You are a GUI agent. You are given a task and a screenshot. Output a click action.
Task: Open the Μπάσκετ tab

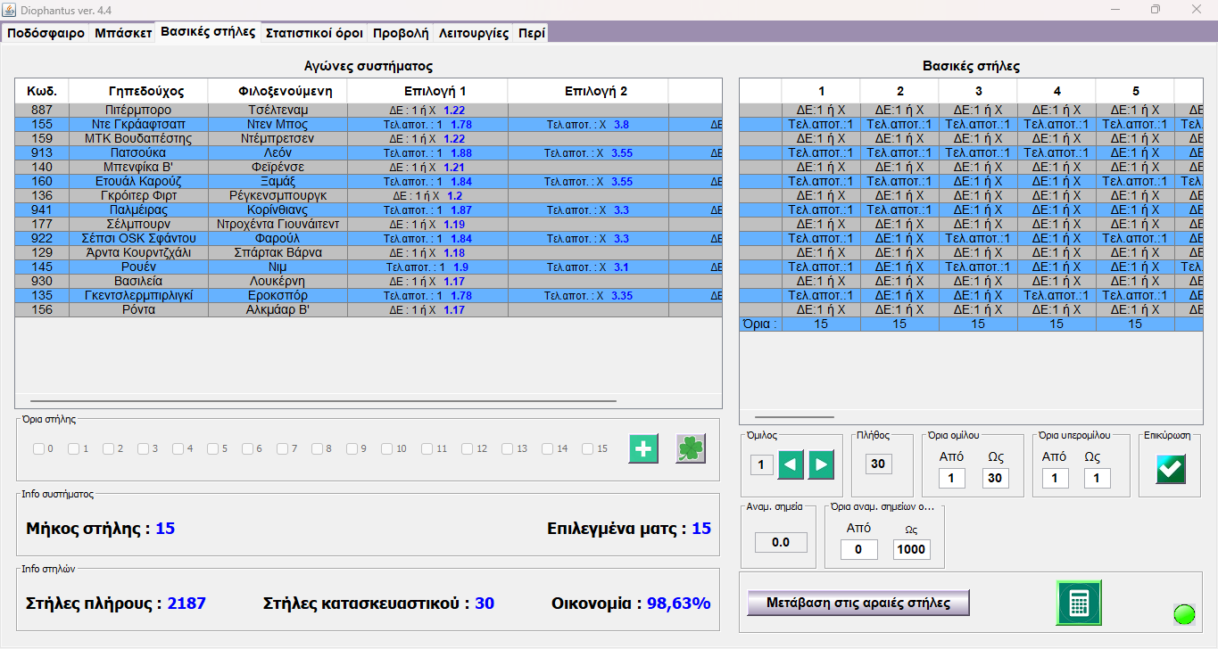pyautogui.click(x=123, y=33)
